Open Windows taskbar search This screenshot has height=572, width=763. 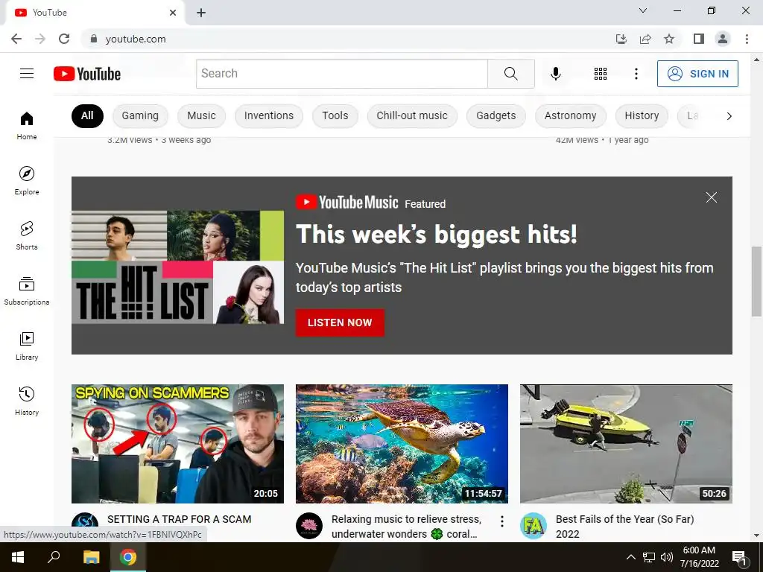pyautogui.click(x=54, y=557)
